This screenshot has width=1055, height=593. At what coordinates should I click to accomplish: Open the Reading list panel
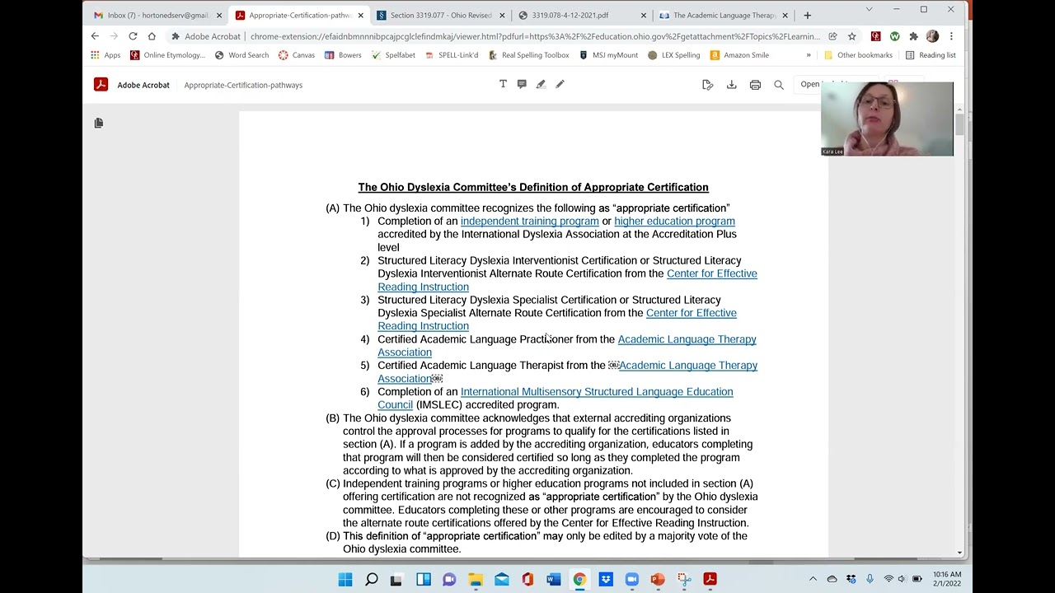tap(931, 55)
